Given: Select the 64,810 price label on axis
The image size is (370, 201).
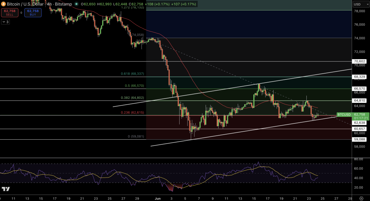Looking at the screenshot, I should 360,101.
